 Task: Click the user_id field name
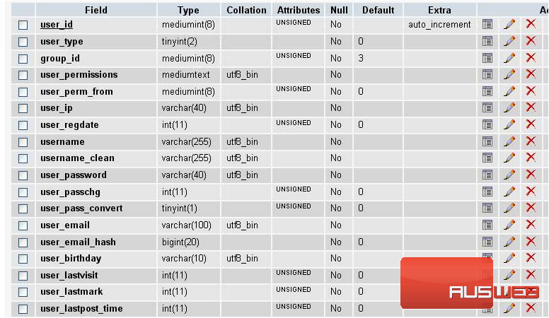pos(57,25)
